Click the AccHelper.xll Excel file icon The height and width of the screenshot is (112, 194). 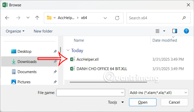click(73, 59)
